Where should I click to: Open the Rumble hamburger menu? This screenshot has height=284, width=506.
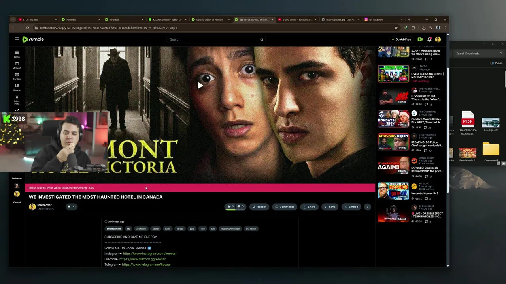pyautogui.click(x=17, y=39)
